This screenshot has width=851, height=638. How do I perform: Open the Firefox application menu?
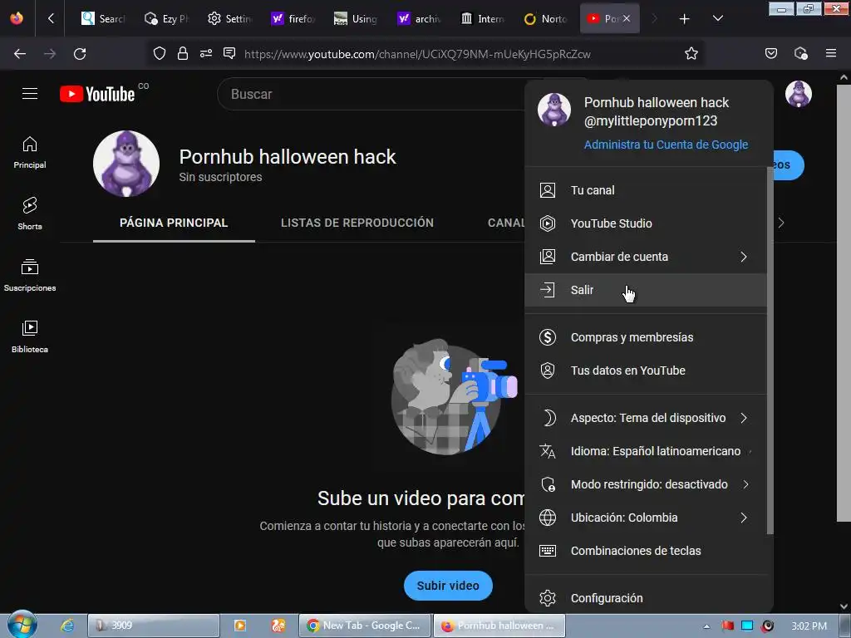click(x=831, y=53)
